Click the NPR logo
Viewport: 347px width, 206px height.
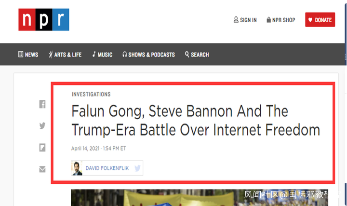44,20
